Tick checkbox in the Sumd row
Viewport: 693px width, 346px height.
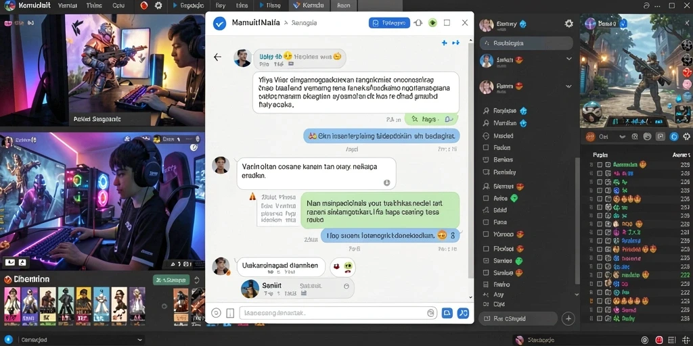600,310
